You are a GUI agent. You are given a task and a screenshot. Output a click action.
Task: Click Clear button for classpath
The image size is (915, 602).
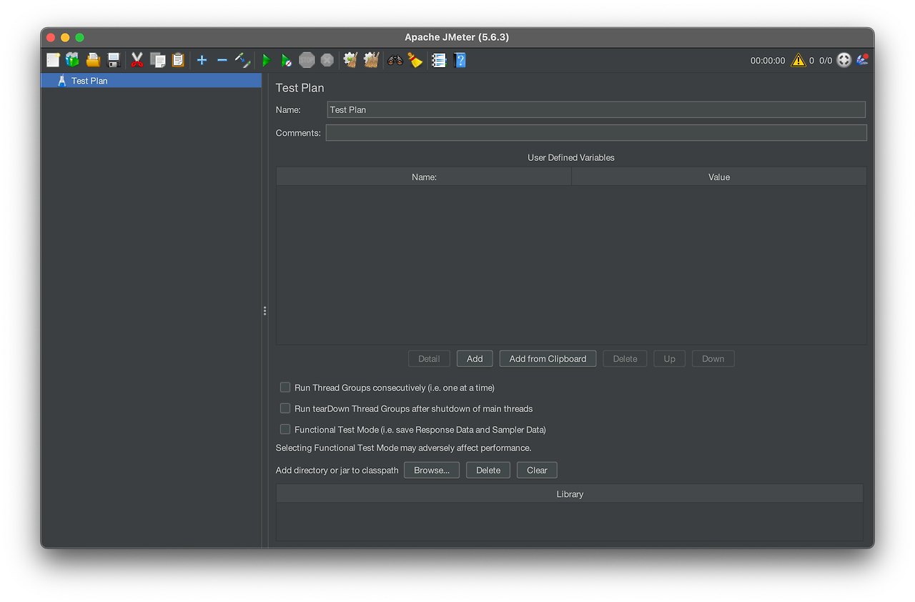pyautogui.click(x=537, y=470)
